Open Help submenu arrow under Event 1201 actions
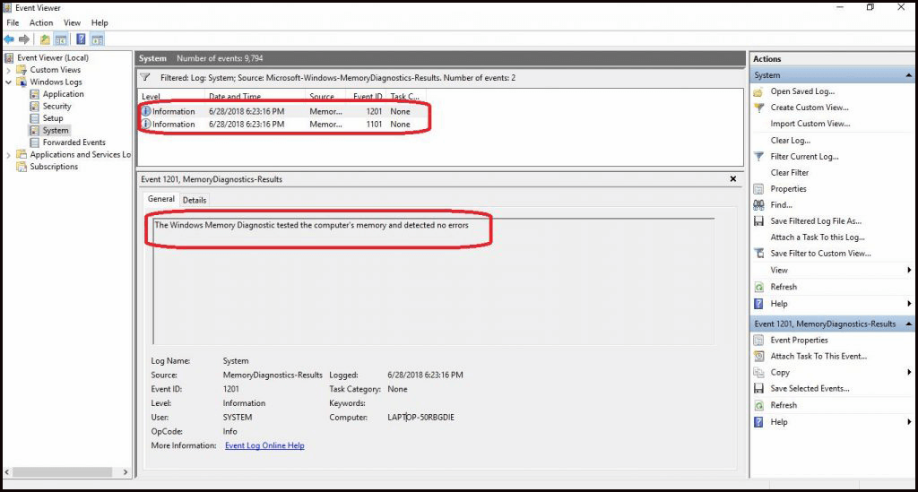 click(909, 422)
